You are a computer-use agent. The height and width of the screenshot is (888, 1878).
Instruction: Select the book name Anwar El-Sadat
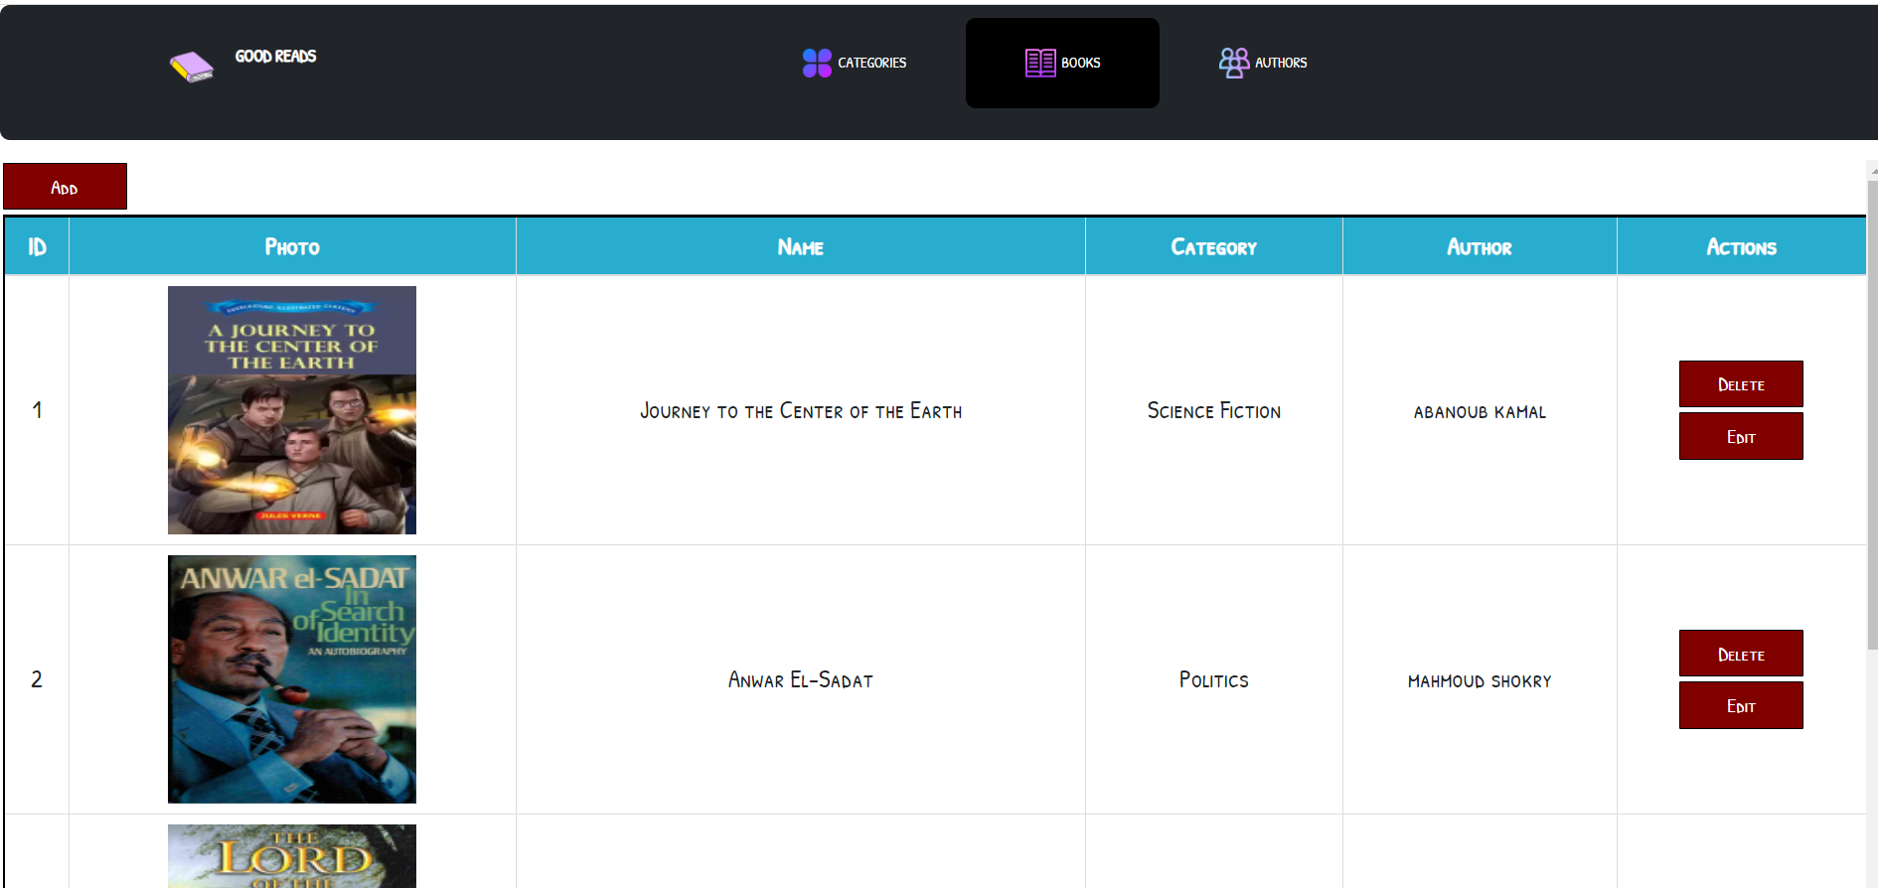801,680
